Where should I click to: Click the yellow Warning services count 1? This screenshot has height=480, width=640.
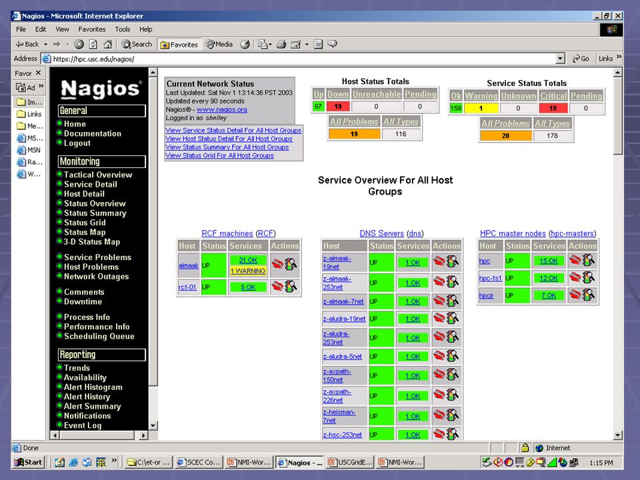[x=481, y=108]
